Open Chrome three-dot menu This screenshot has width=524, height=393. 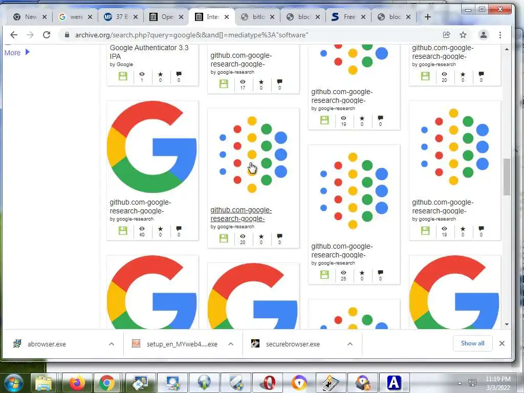(500, 35)
